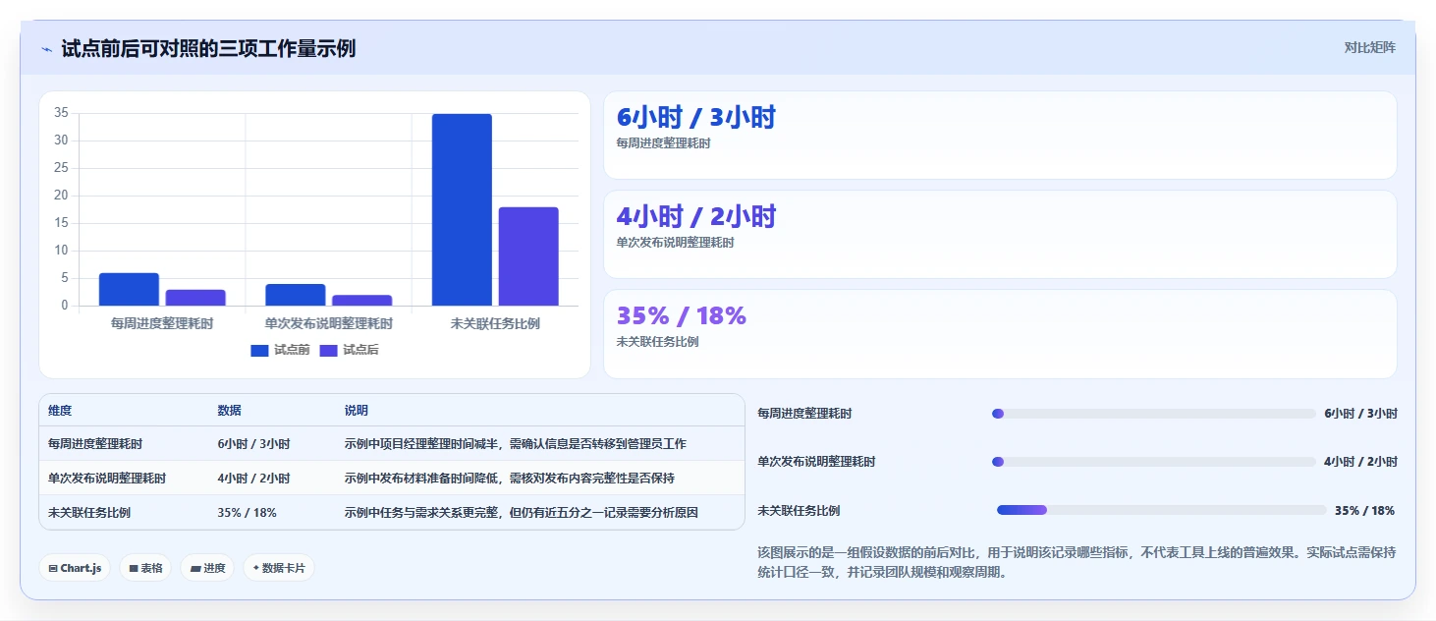
Task: Click table cell 每周进度整理耗时
Action: [x=95, y=444]
